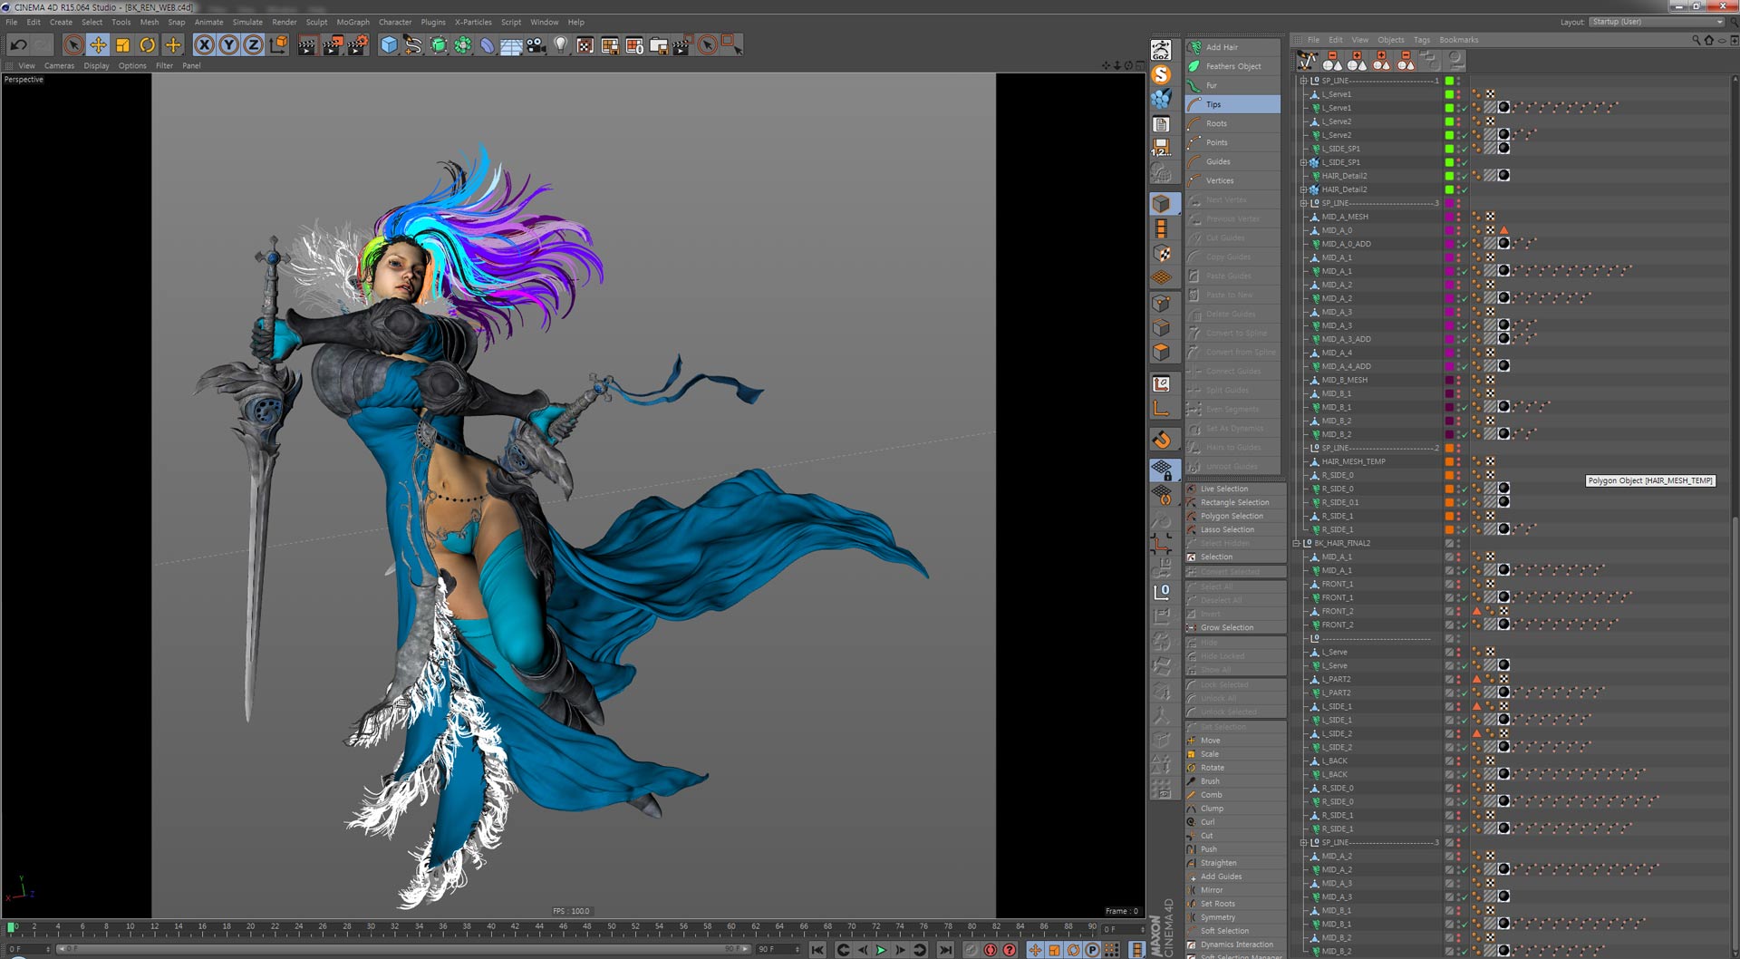
Task: Select Roots hair mode
Action: pyautogui.click(x=1232, y=123)
